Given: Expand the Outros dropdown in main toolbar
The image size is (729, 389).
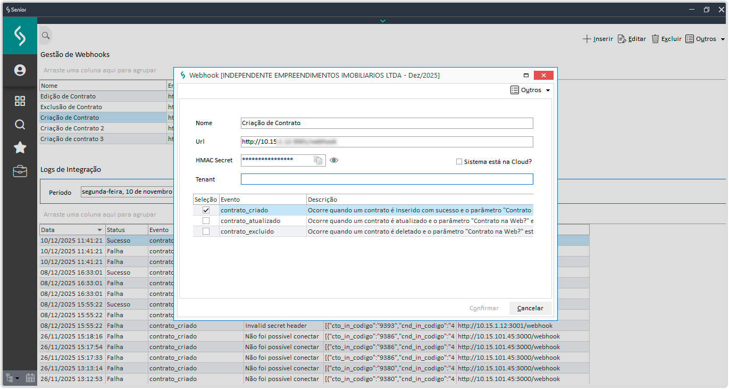Looking at the screenshot, I should pyautogui.click(x=705, y=39).
